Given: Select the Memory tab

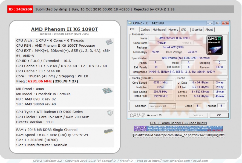Looking at the screenshot, I should (x=173, y=30).
